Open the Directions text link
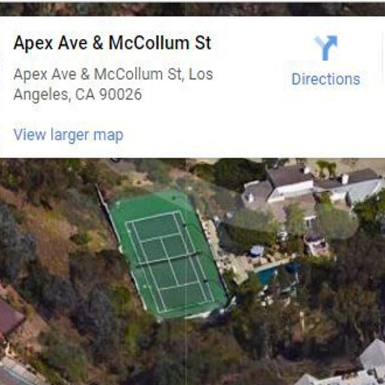The image size is (385, 385). (326, 80)
